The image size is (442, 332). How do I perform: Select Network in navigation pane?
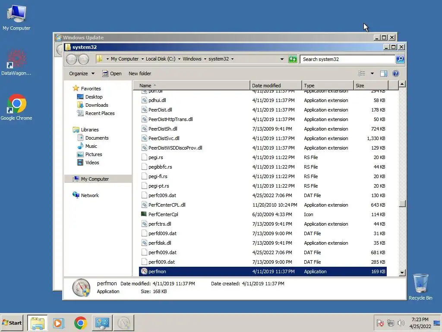pyautogui.click(x=85, y=195)
